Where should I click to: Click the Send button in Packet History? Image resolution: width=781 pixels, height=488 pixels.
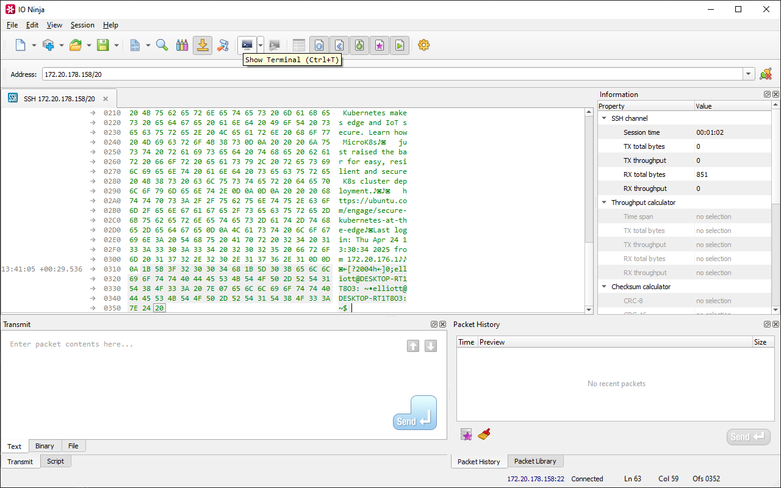pos(749,437)
